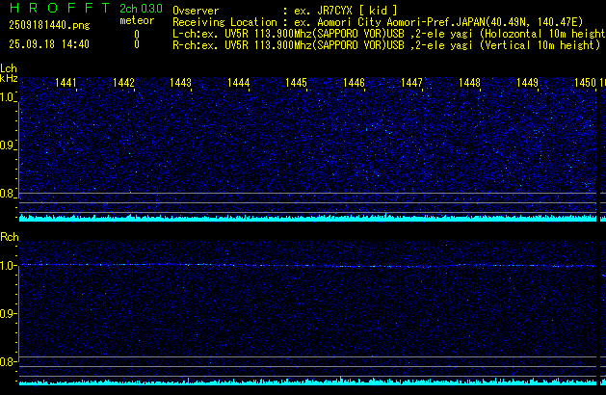Click the 25.09.18 14:40 timestamp
The image size is (606, 395).
pyautogui.click(x=48, y=44)
